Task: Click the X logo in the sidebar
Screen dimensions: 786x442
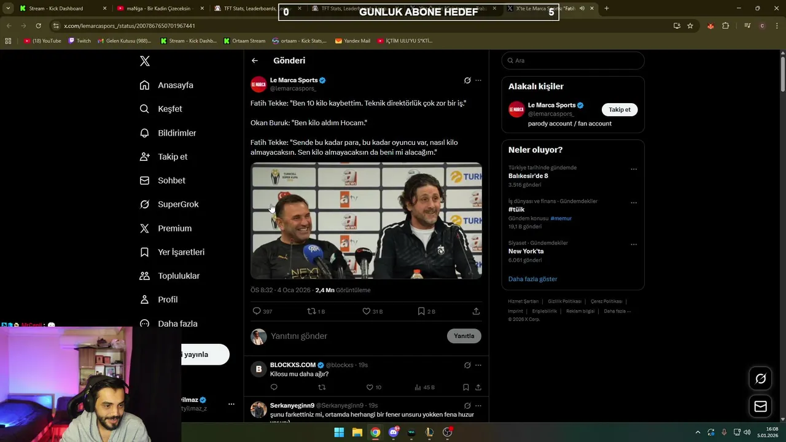Action: point(145,61)
